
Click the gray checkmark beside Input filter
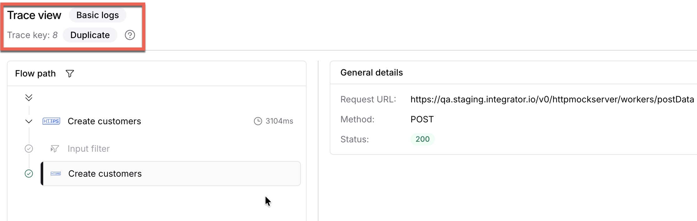click(x=29, y=149)
